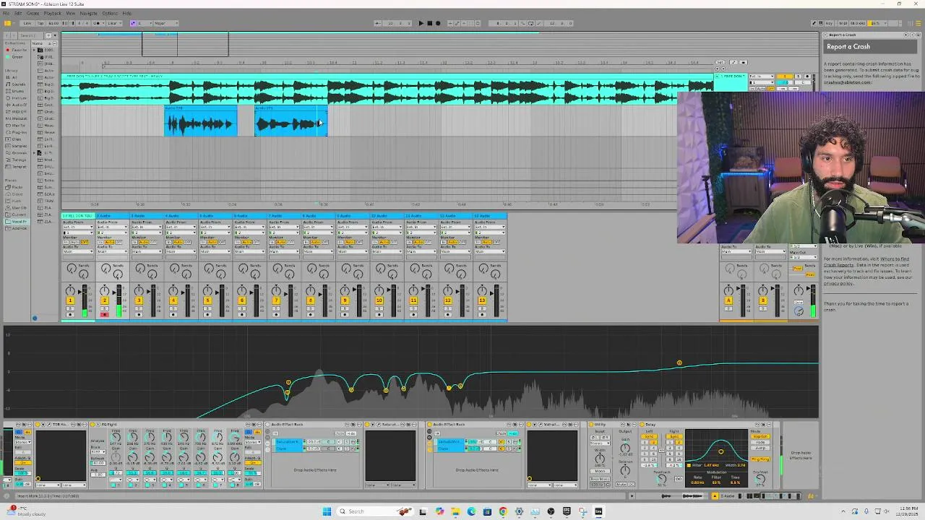Select the first light-blue audio clip
The width and height of the screenshot is (925, 520).
[x=201, y=121]
